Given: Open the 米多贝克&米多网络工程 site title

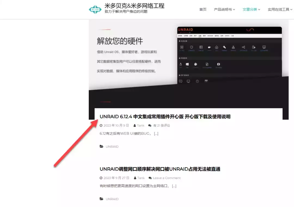Looking at the screenshot, I should point(134,6).
